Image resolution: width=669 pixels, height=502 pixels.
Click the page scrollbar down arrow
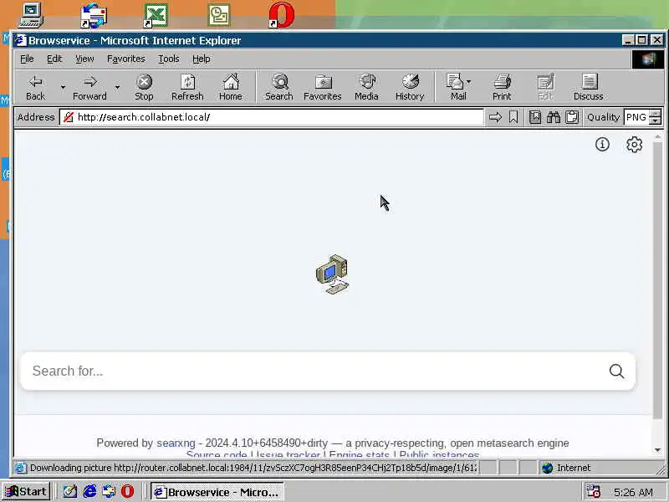tap(657, 450)
